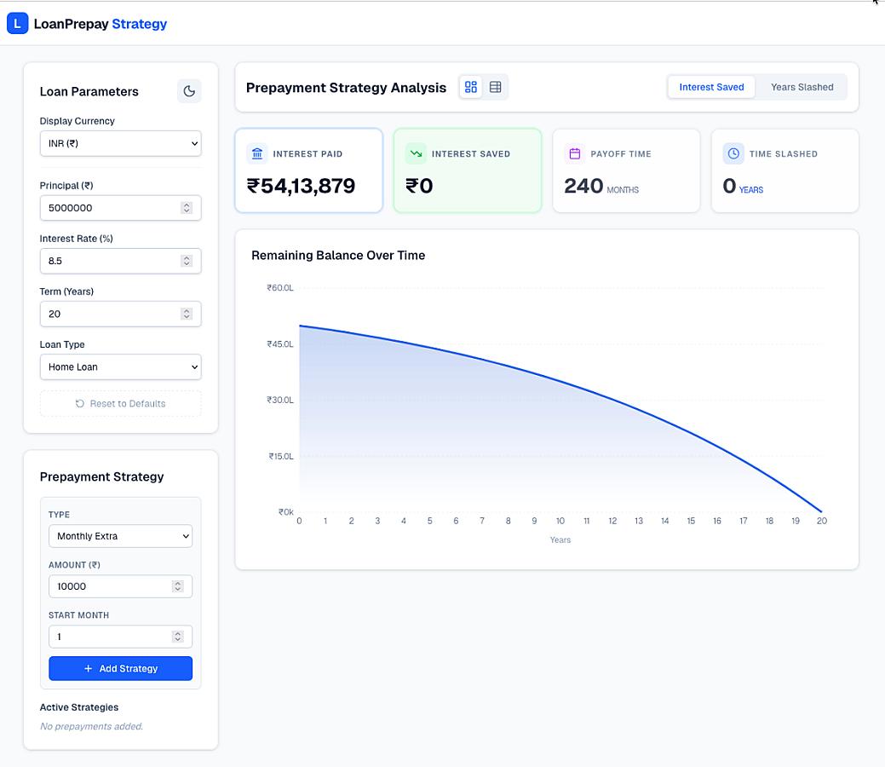885x767 pixels.
Task: Click the Principal field stepper arrows
Action: [187, 208]
